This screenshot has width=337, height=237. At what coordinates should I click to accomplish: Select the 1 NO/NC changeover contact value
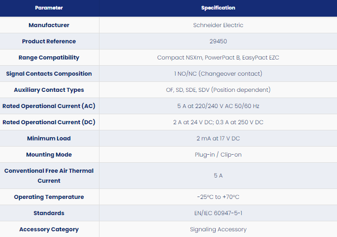click(218, 74)
